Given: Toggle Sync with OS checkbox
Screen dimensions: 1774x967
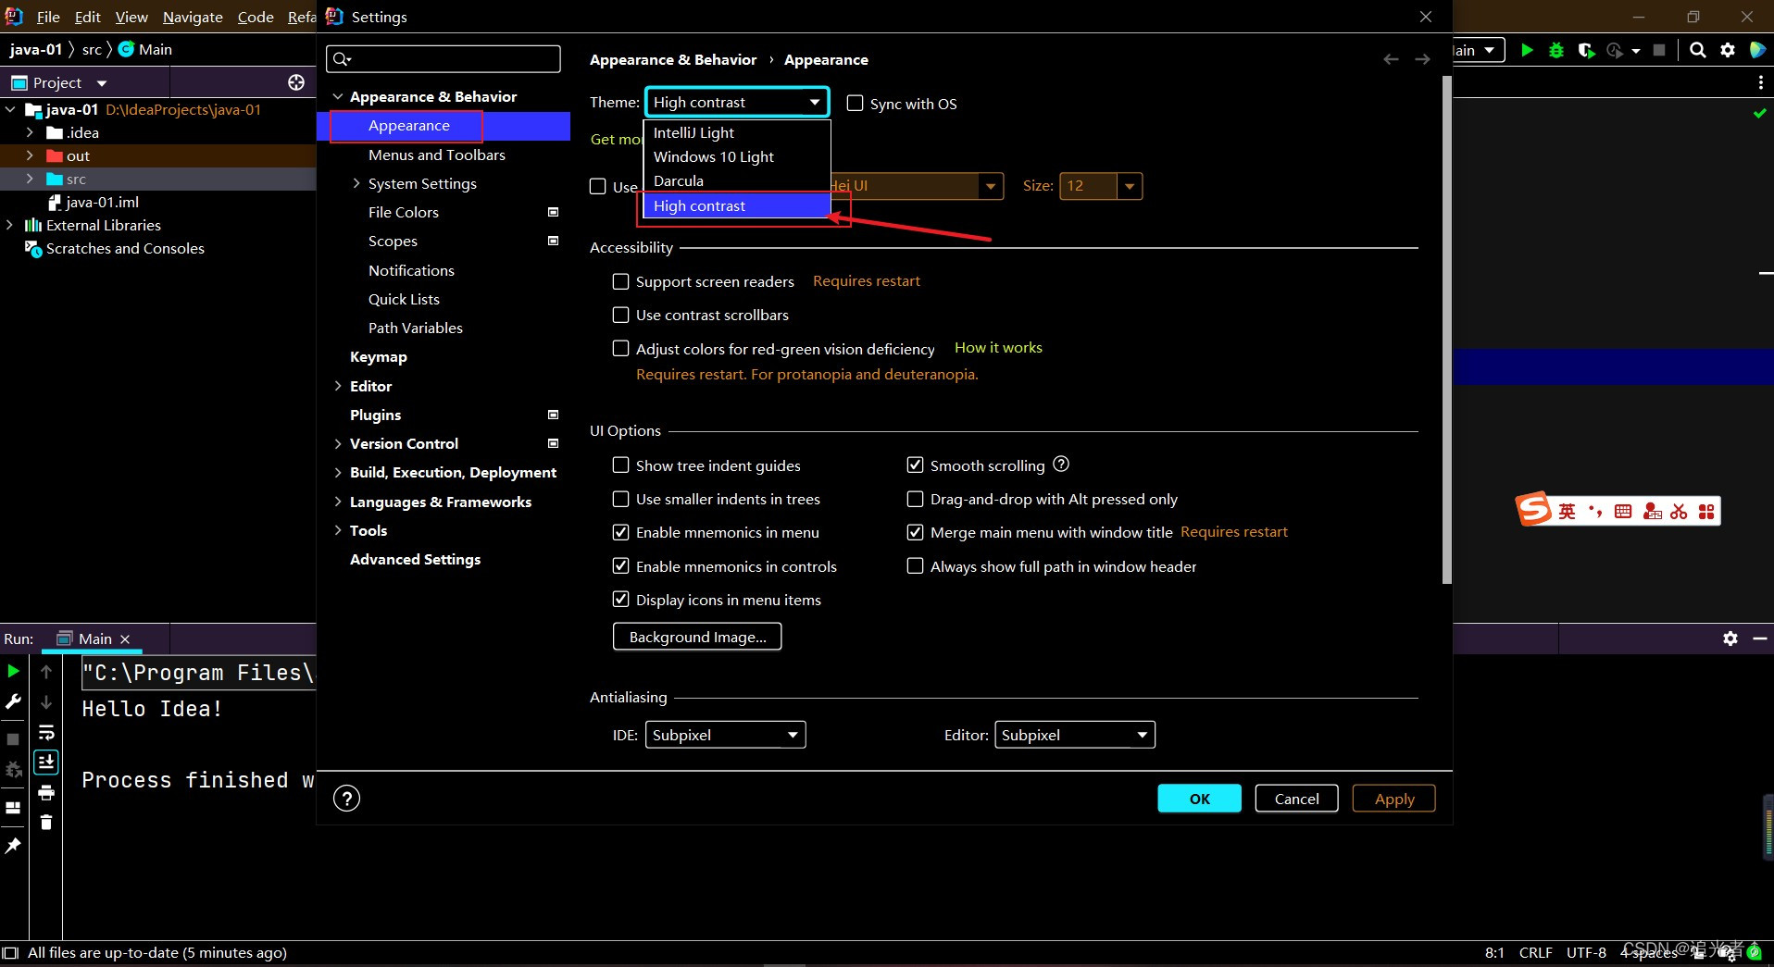Looking at the screenshot, I should tap(856, 104).
